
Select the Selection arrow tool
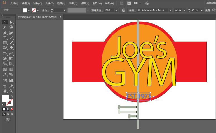point(5,22)
